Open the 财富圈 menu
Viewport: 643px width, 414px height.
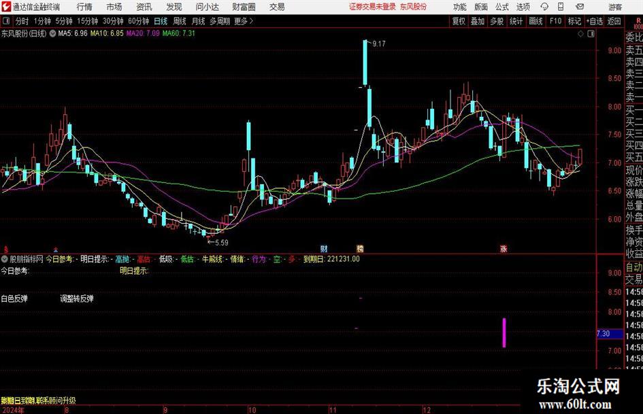(x=244, y=7)
